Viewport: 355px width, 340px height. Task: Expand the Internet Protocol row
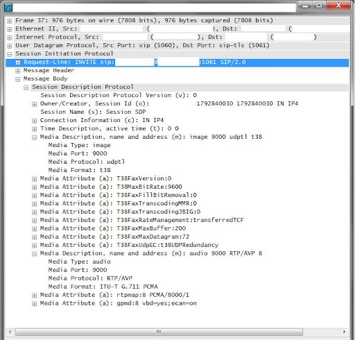tap(10, 37)
